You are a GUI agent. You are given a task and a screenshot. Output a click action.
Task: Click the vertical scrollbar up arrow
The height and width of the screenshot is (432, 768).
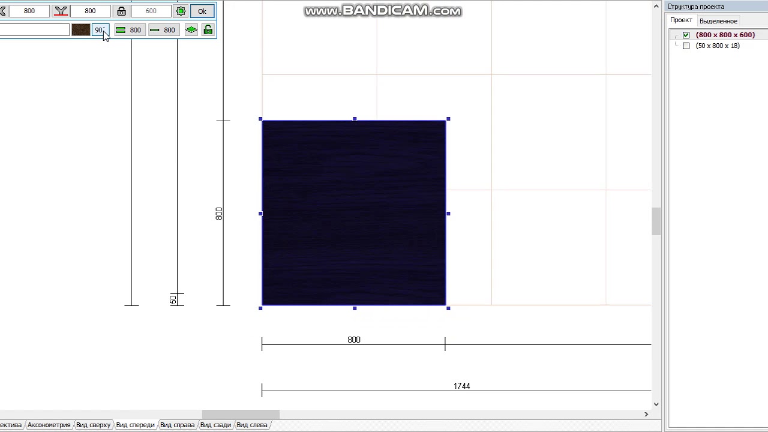pos(656,6)
